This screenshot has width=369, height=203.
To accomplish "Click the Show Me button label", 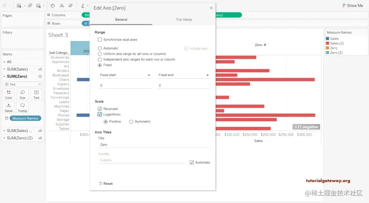I will pos(355,5).
